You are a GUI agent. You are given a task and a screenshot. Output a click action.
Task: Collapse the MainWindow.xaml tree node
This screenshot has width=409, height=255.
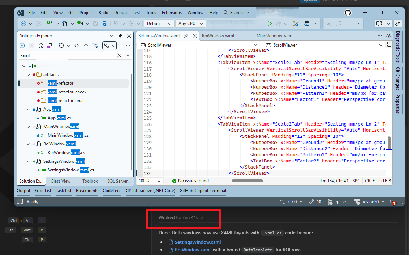[x=28, y=127]
